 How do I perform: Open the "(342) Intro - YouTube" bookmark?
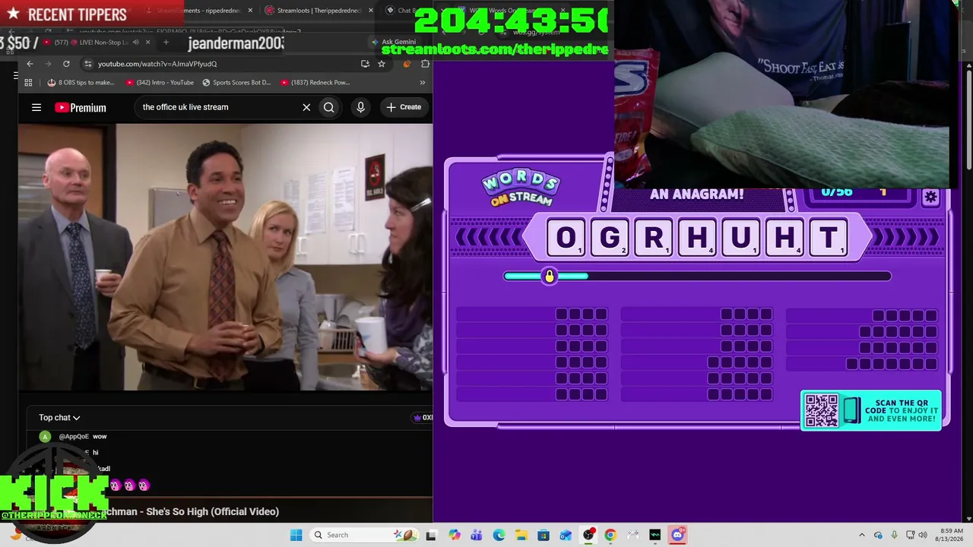point(160,82)
